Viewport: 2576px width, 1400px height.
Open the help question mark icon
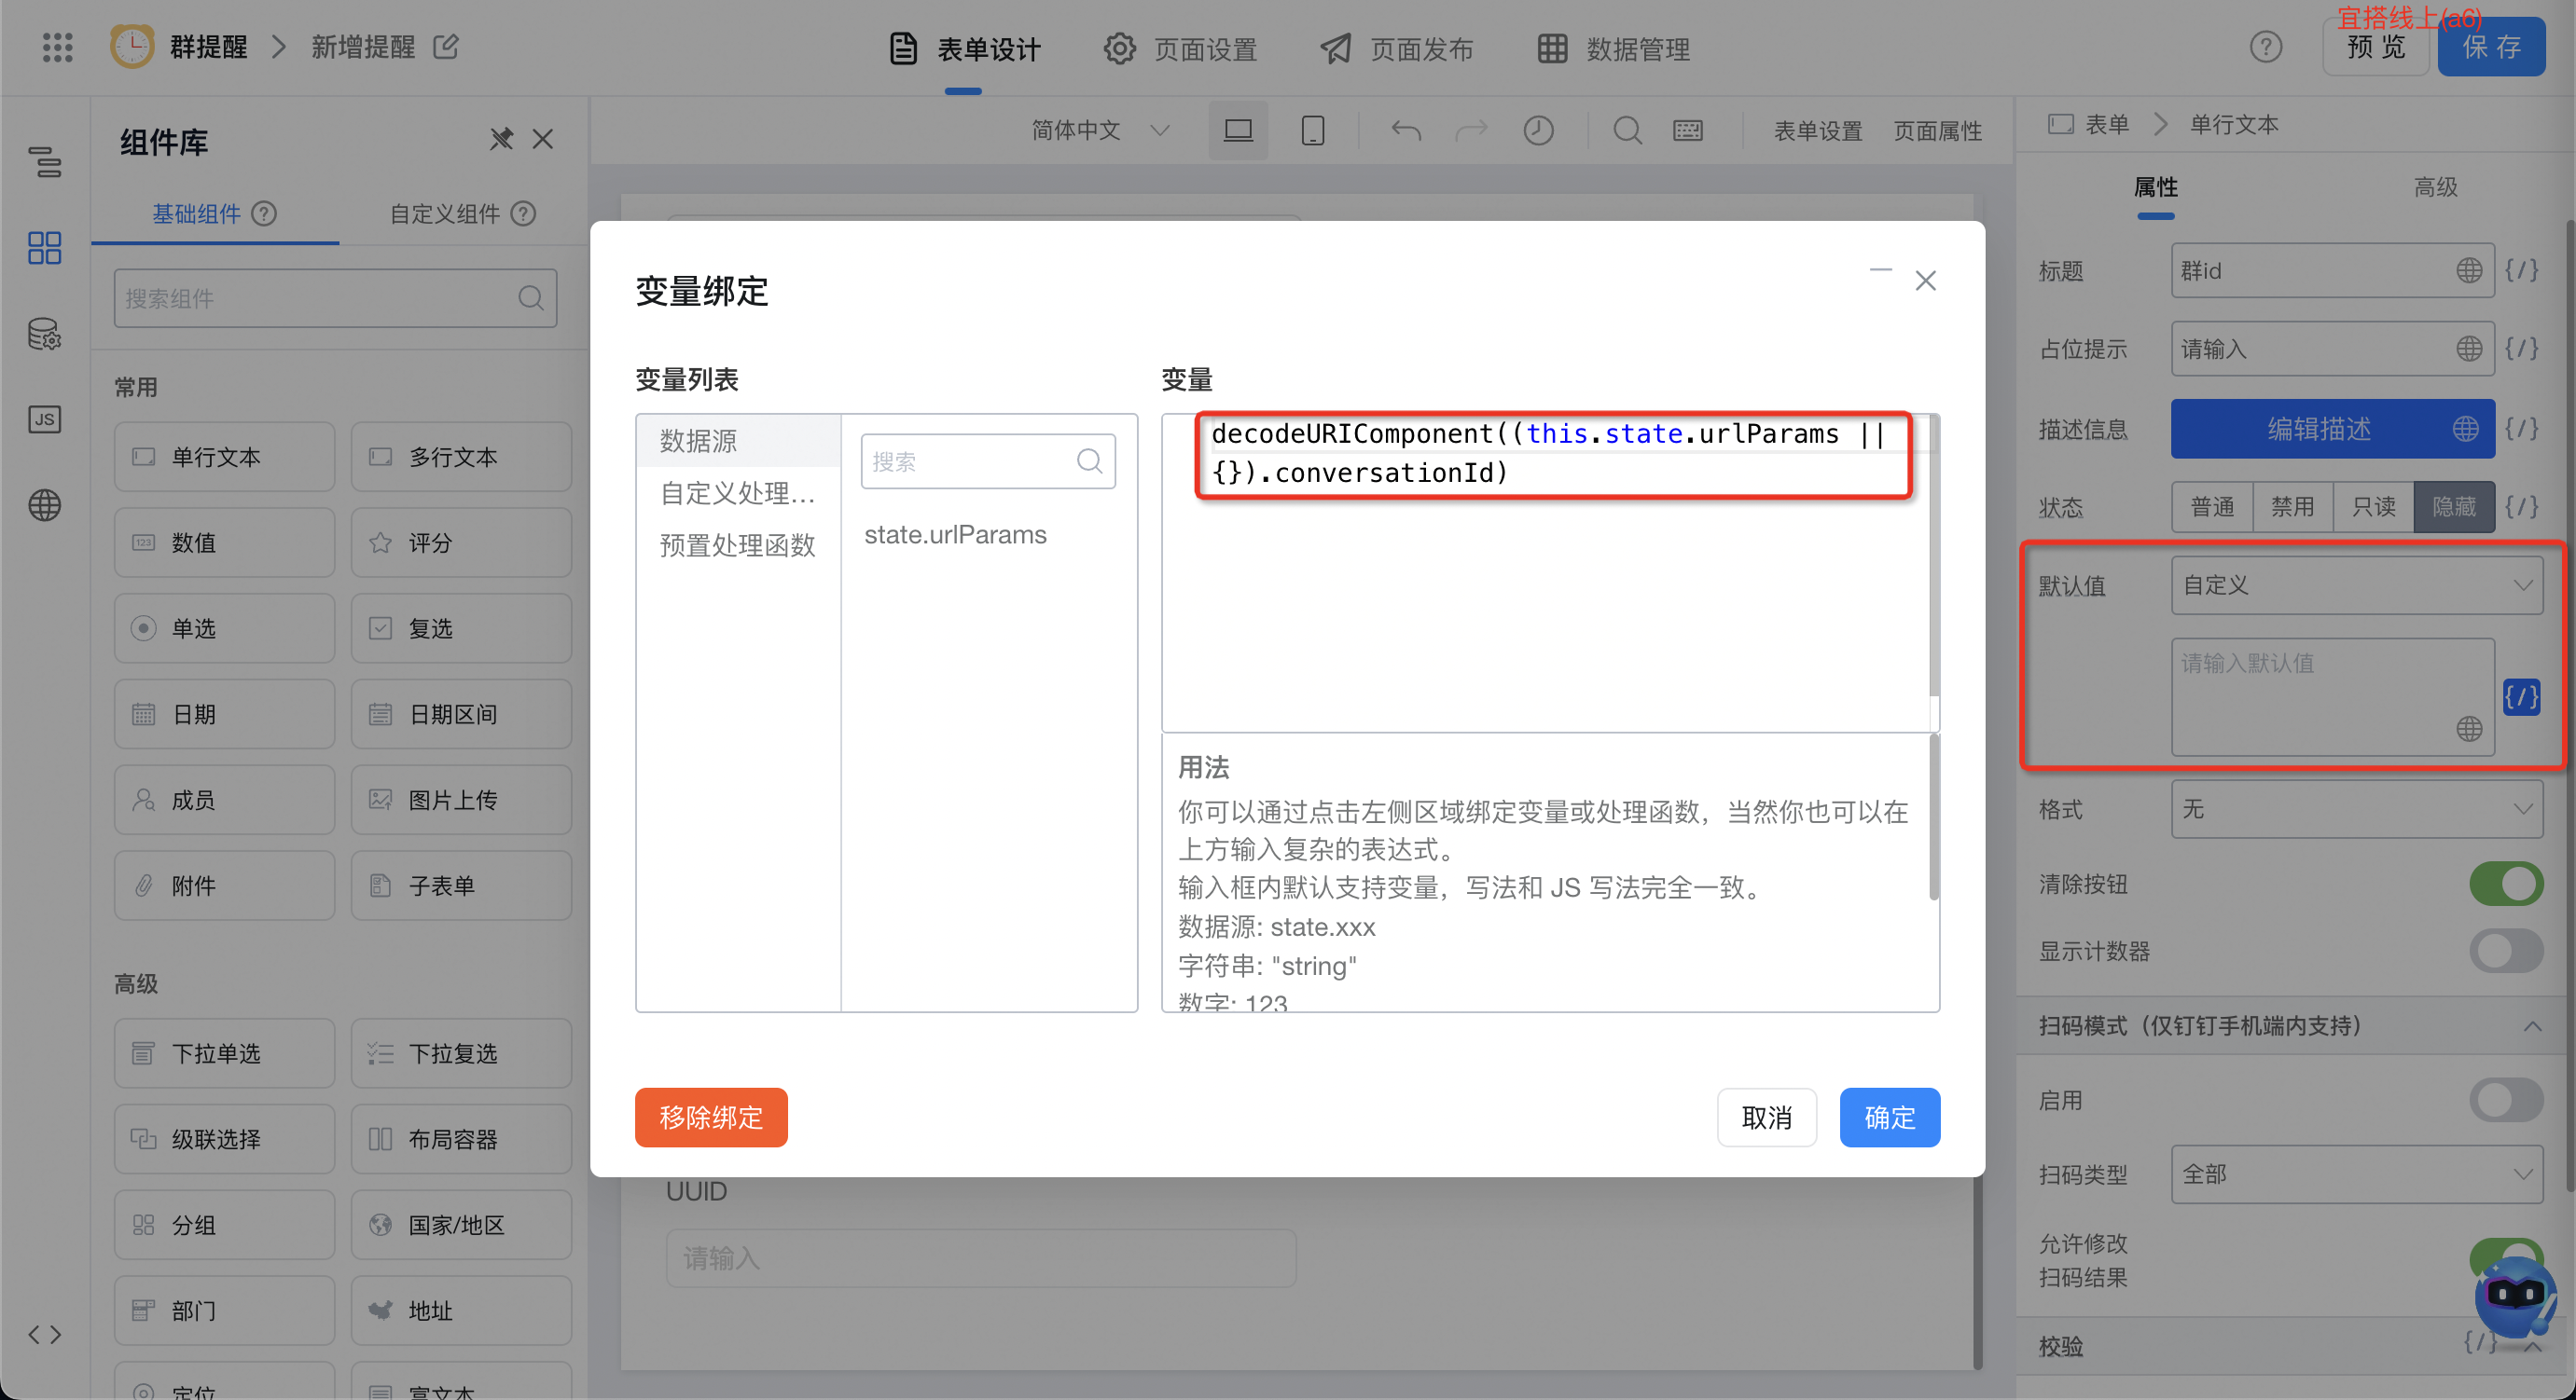click(2266, 47)
